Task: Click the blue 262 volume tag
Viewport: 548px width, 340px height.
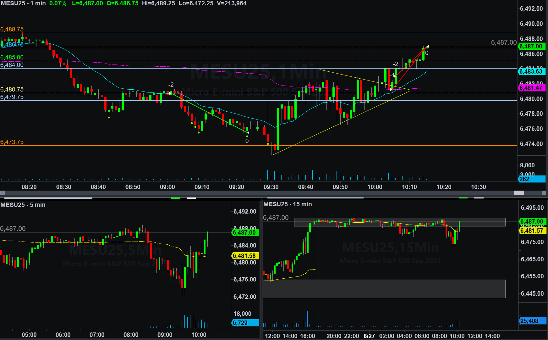Action: (x=531, y=179)
